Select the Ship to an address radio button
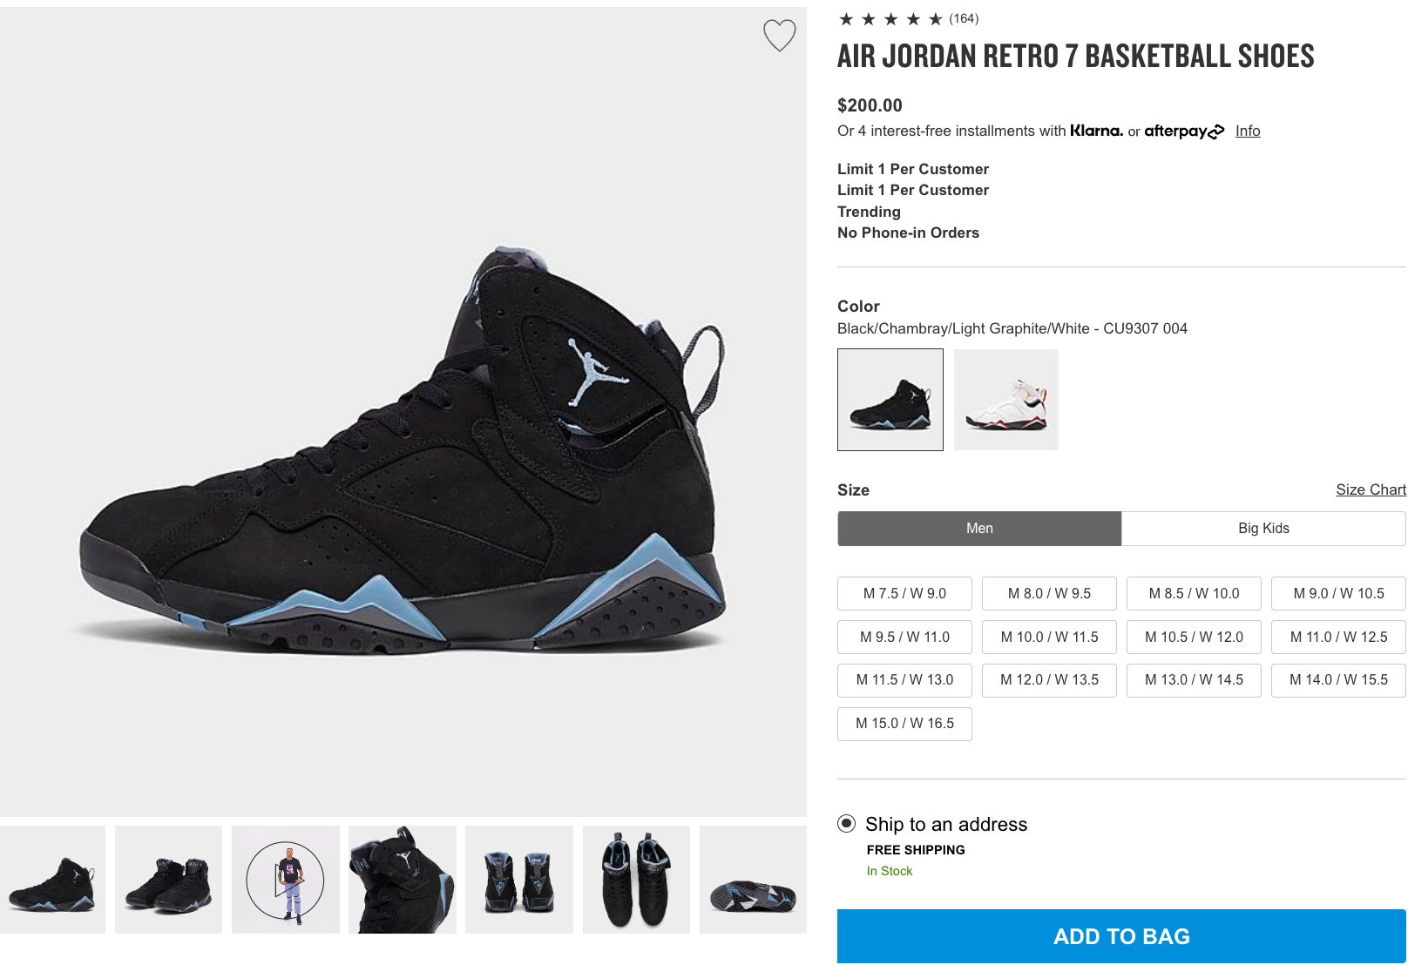1408x965 pixels. coord(846,823)
